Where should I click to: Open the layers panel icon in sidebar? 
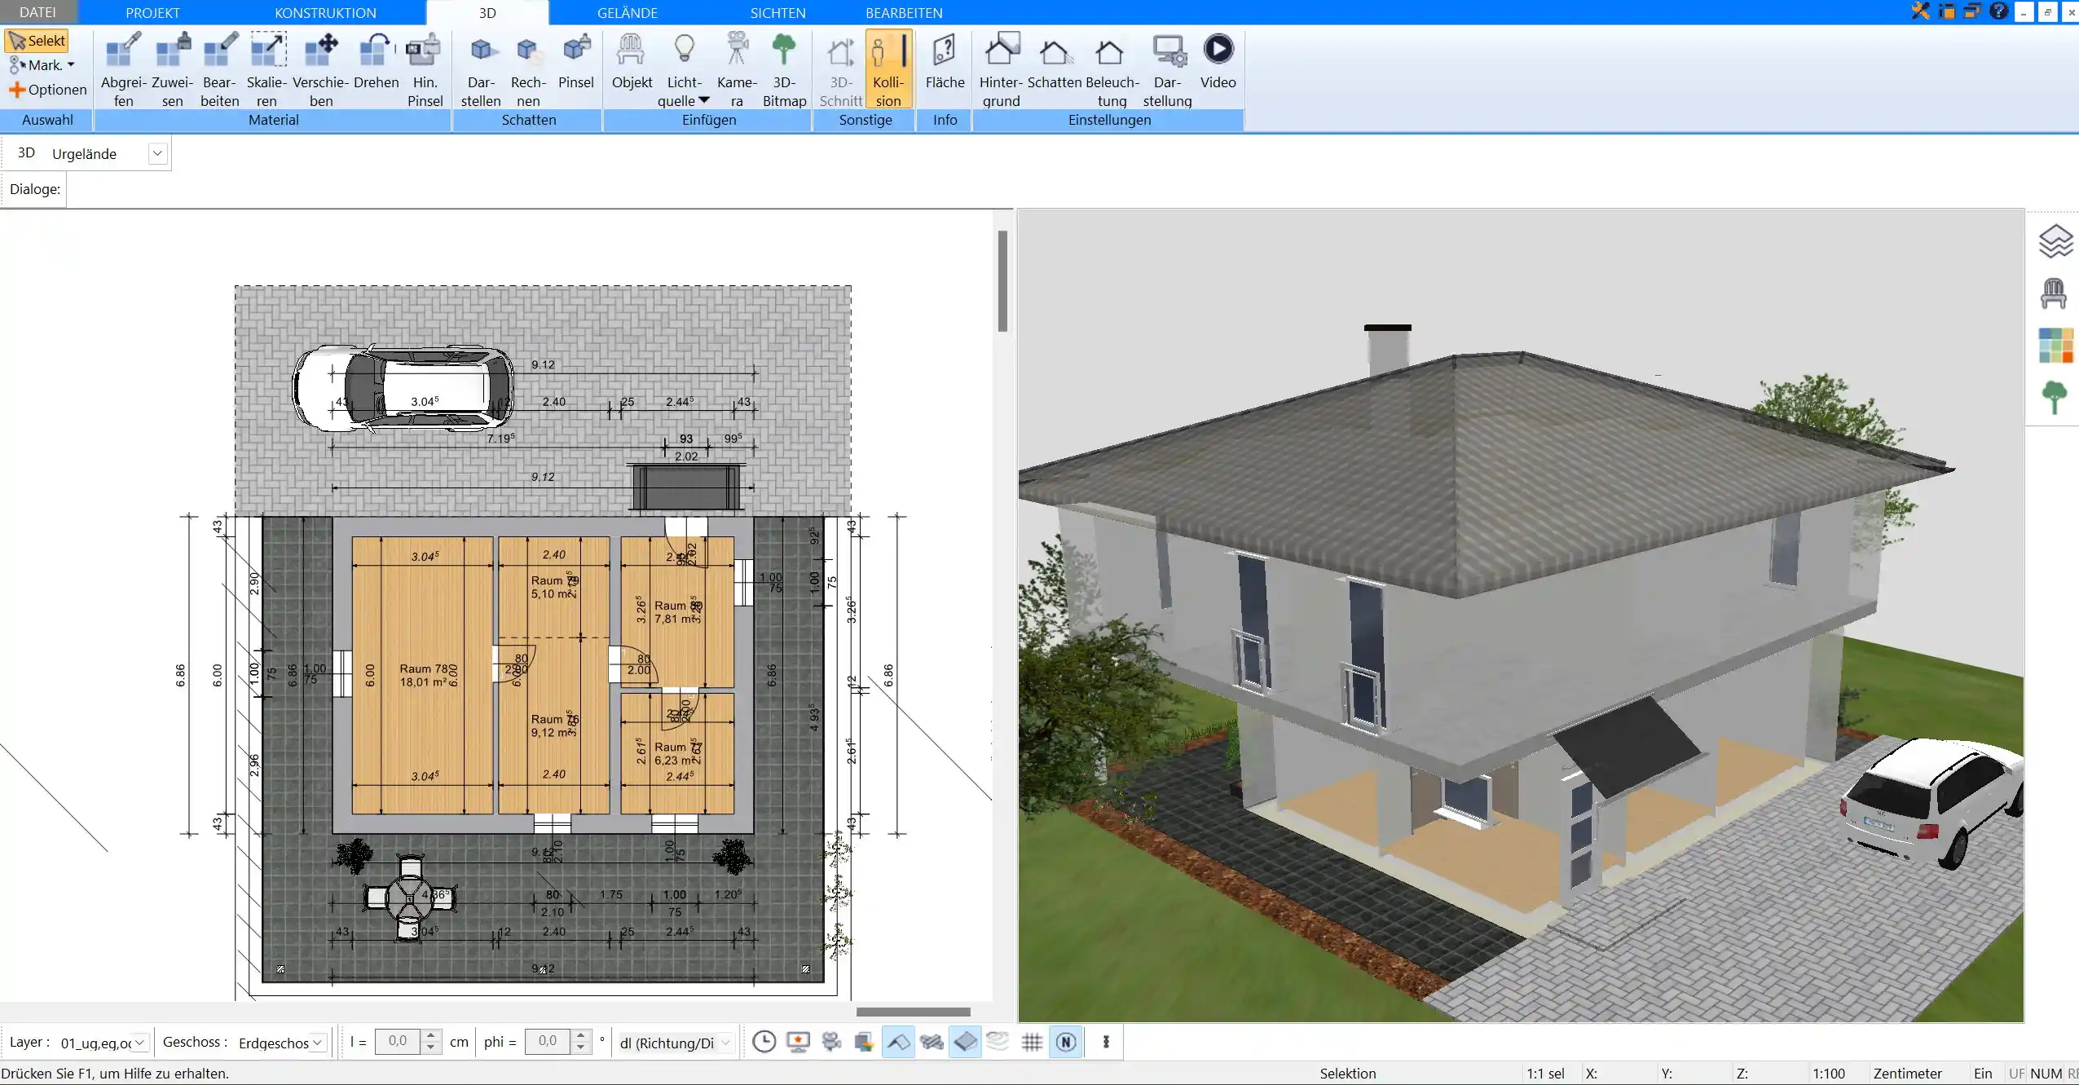tap(2055, 241)
